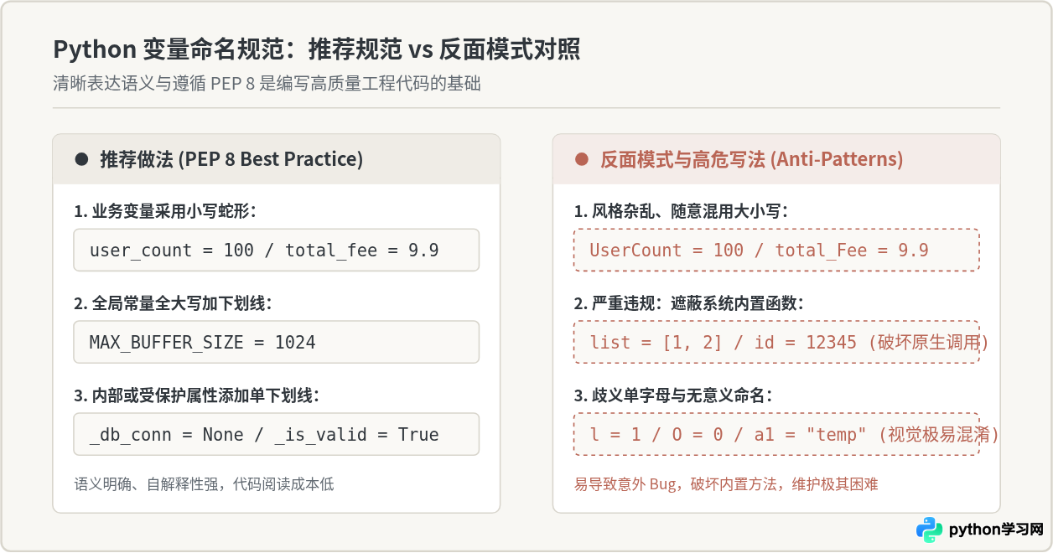
Task: Click the code box 'user_count = 100 / total_fee = 9.9'
Action: (277, 250)
